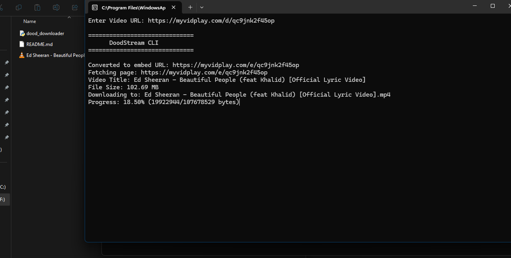Expand the terminal profiles dropdown arrow

202,7
